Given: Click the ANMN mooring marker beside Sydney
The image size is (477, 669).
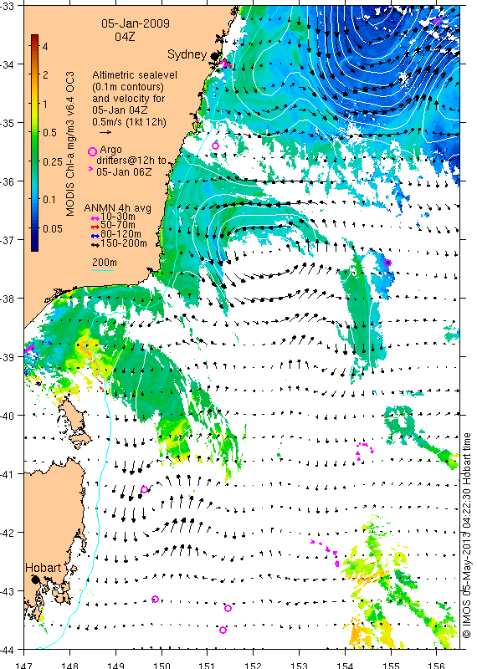Looking at the screenshot, I should 225,64.
